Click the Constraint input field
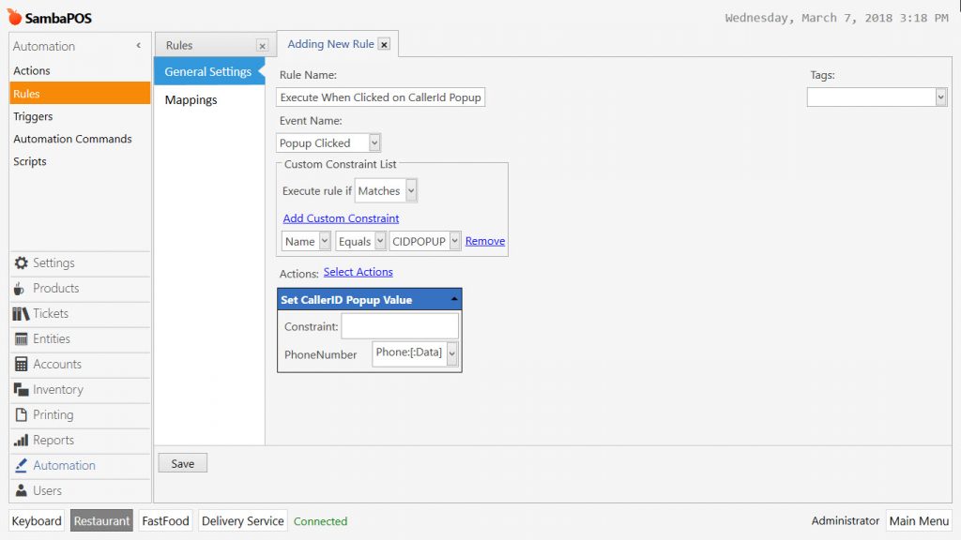The height and width of the screenshot is (540, 961). 400,325
